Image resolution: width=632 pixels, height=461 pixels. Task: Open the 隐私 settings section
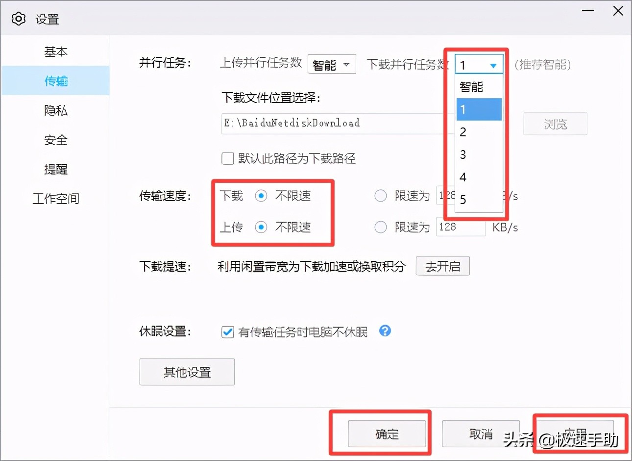55,110
